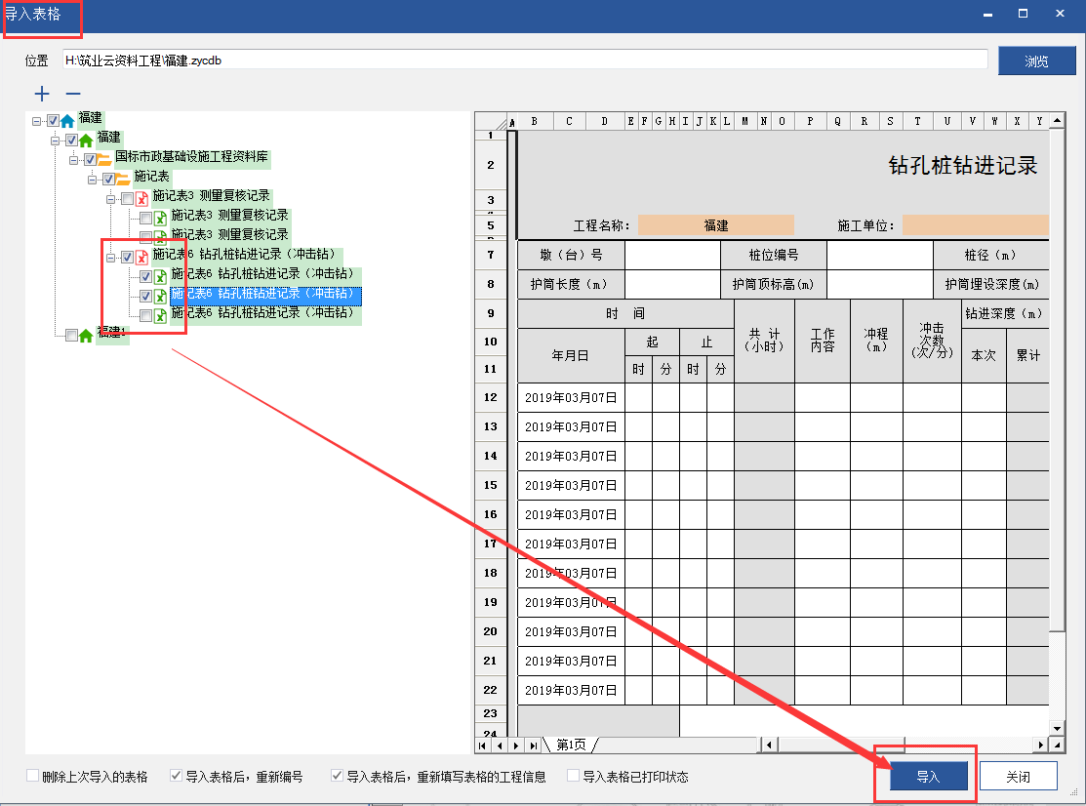The height and width of the screenshot is (806, 1086).
Task: Click the minus collapse-all icon
Action: 72,95
